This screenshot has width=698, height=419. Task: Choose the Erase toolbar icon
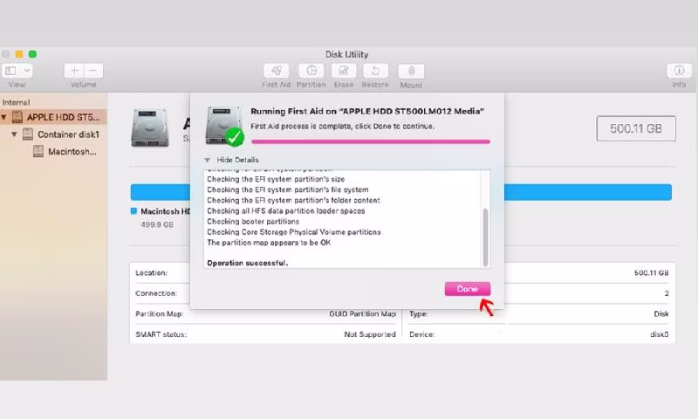[x=343, y=71]
